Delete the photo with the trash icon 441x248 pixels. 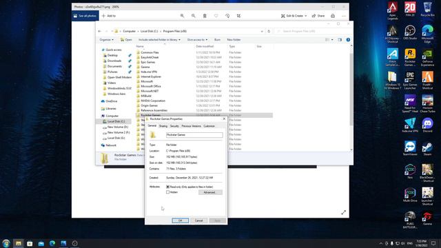(205, 16)
